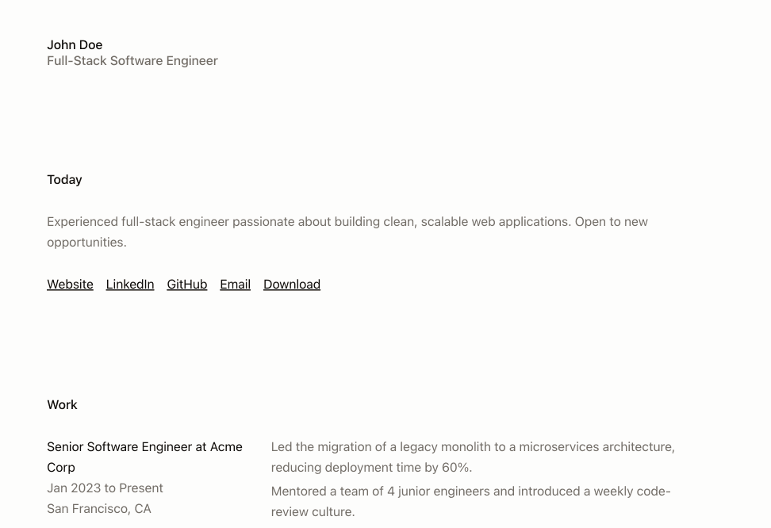Screen dimensions: 771x528
Task: Click the word 'Corp' under job title
Action: (61, 468)
